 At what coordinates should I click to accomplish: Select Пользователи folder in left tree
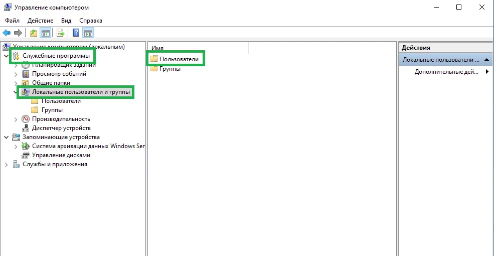[x=61, y=101]
